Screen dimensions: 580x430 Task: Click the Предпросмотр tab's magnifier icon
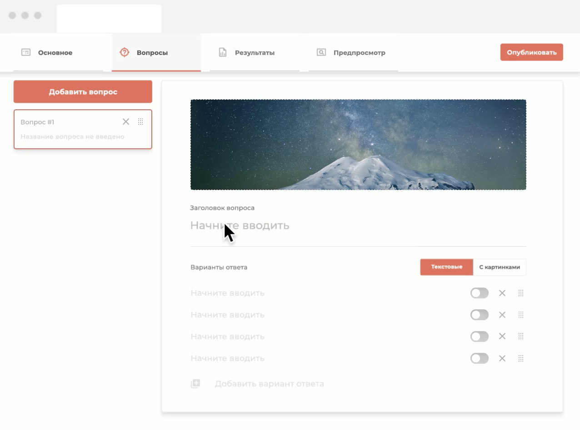321,52
